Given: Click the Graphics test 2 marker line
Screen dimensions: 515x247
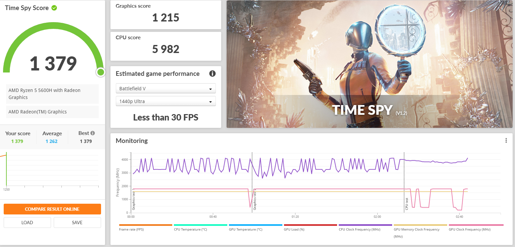Looking at the screenshot, I should pos(252,182).
